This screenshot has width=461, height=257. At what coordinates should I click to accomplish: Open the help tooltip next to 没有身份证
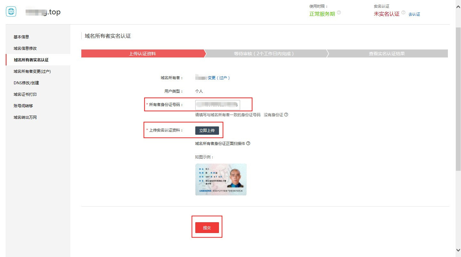[x=286, y=114]
